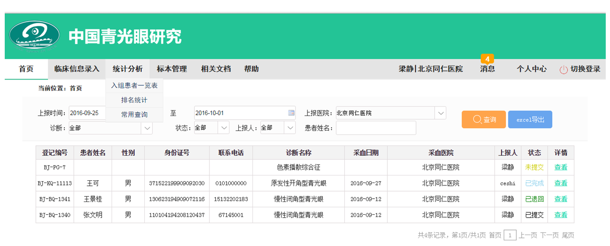View details for patient 王可
The width and height of the screenshot is (610, 246).
tap(561, 183)
